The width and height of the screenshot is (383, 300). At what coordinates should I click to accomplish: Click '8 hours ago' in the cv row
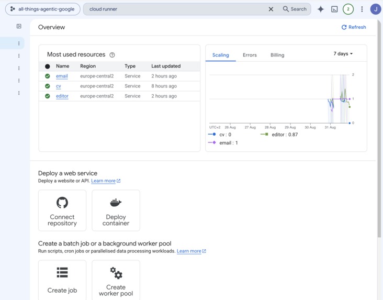pos(164,86)
